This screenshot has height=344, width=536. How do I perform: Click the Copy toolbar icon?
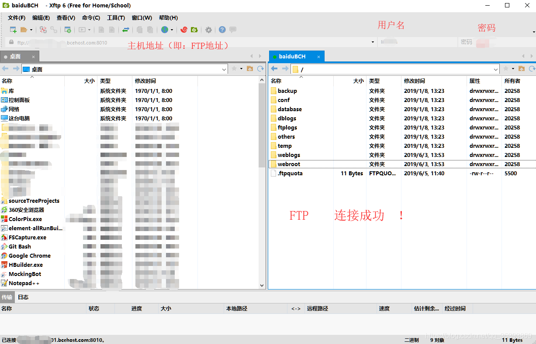point(139,30)
